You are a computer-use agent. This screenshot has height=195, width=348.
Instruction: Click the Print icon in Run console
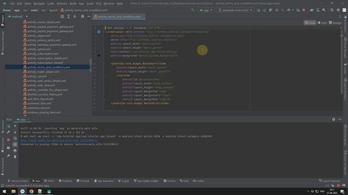15,151
